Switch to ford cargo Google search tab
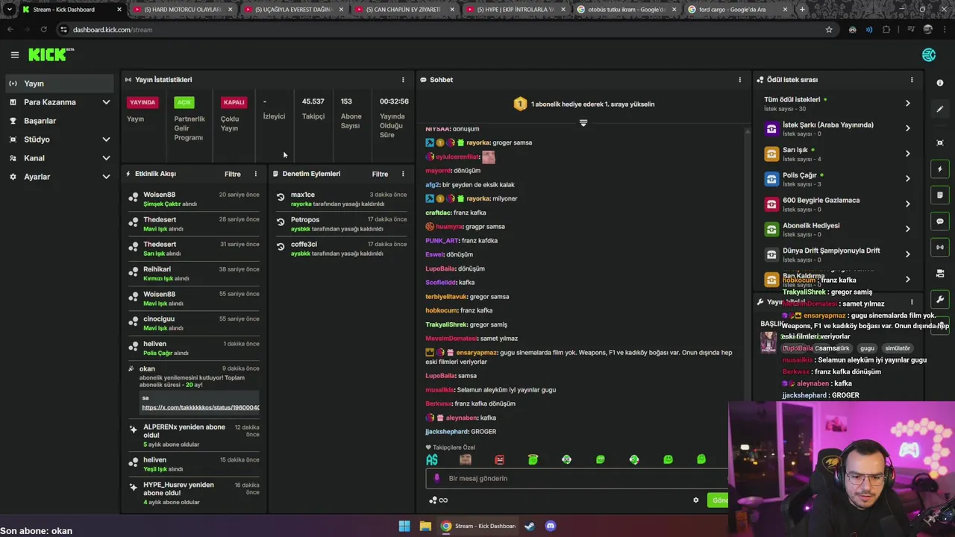The height and width of the screenshot is (537, 955). (736, 10)
